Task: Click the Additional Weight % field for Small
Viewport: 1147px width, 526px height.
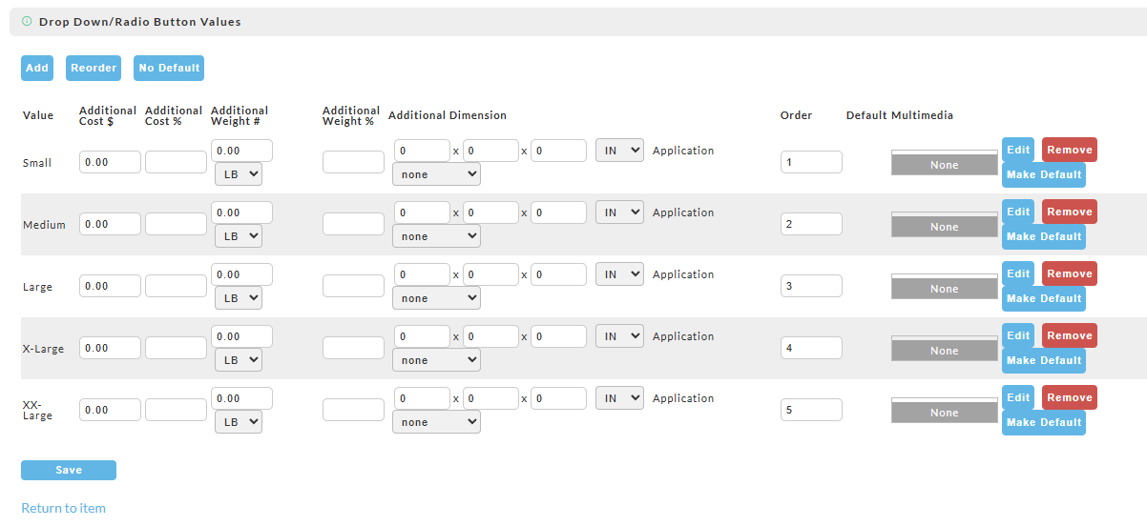Action: coord(353,162)
